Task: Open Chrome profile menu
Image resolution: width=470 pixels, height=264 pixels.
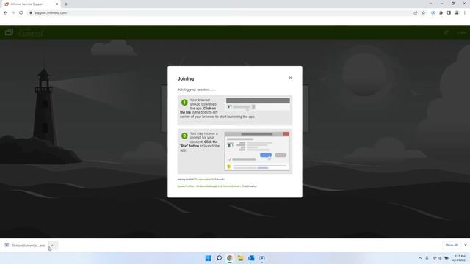Action: (x=457, y=13)
